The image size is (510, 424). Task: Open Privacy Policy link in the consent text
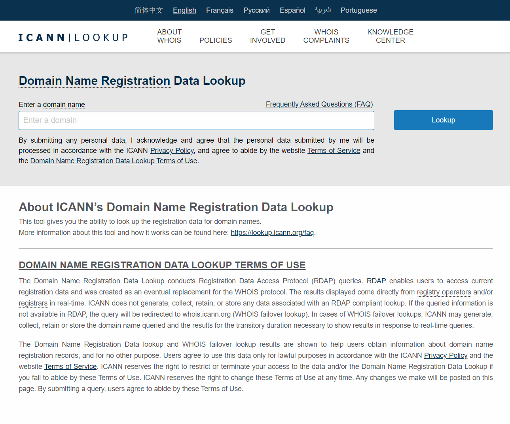[172, 151]
